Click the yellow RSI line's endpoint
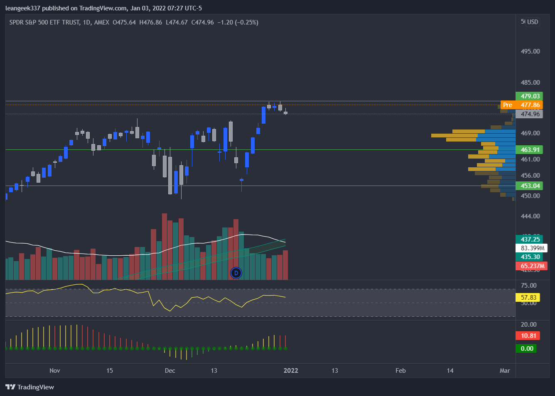The width and height of the screenshot is (555, 396). pos(285,297)
